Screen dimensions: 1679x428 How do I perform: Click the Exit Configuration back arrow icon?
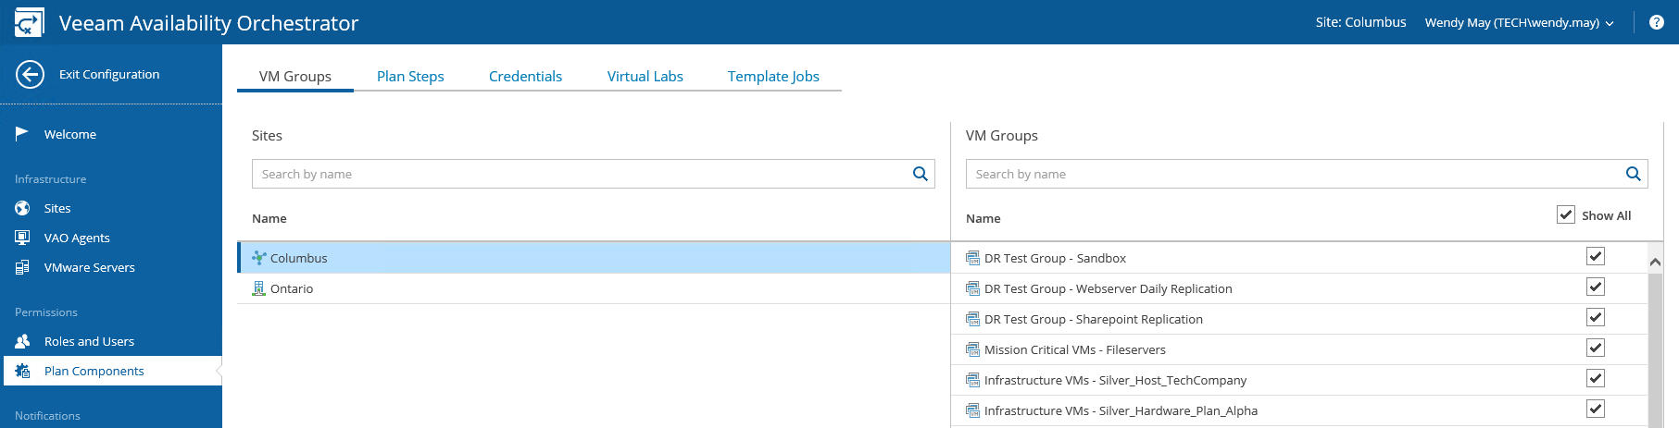tap(30, 74)
